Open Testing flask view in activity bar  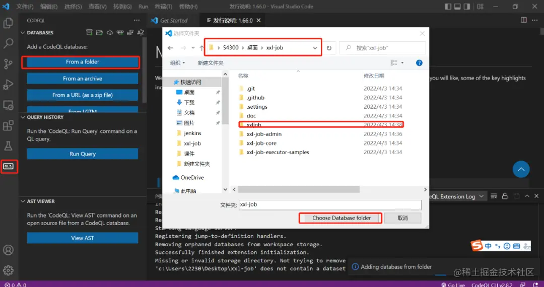8,146
